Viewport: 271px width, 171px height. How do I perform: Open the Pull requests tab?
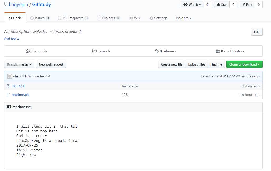[73, 18]
